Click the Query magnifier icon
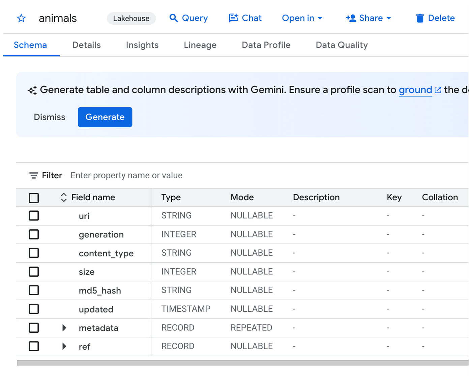Image resolution: width=472 pixels, height=381 pixels. (174, 18)
